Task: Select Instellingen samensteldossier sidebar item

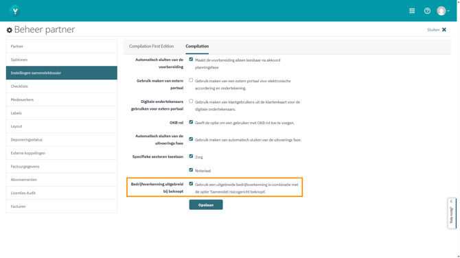Action: pyautogui.click(x=62, y=73)
